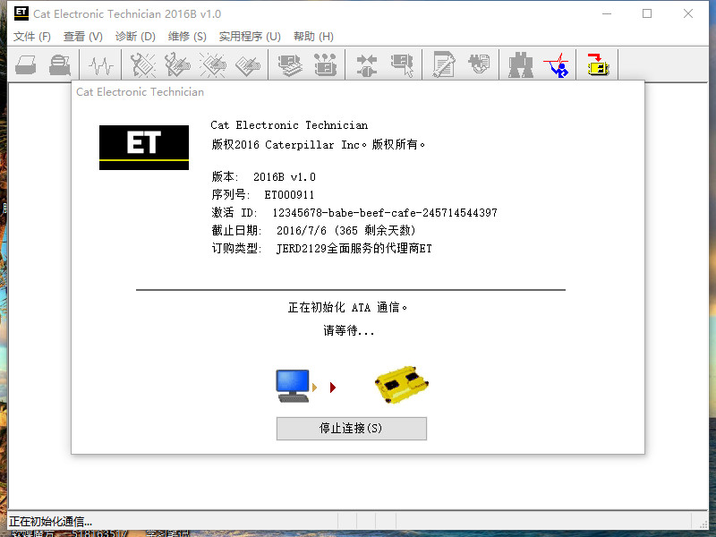This screenshot has width=716, height=537.
Task: Click the connect/disconnect plug icon
Action: coord(367,64)
